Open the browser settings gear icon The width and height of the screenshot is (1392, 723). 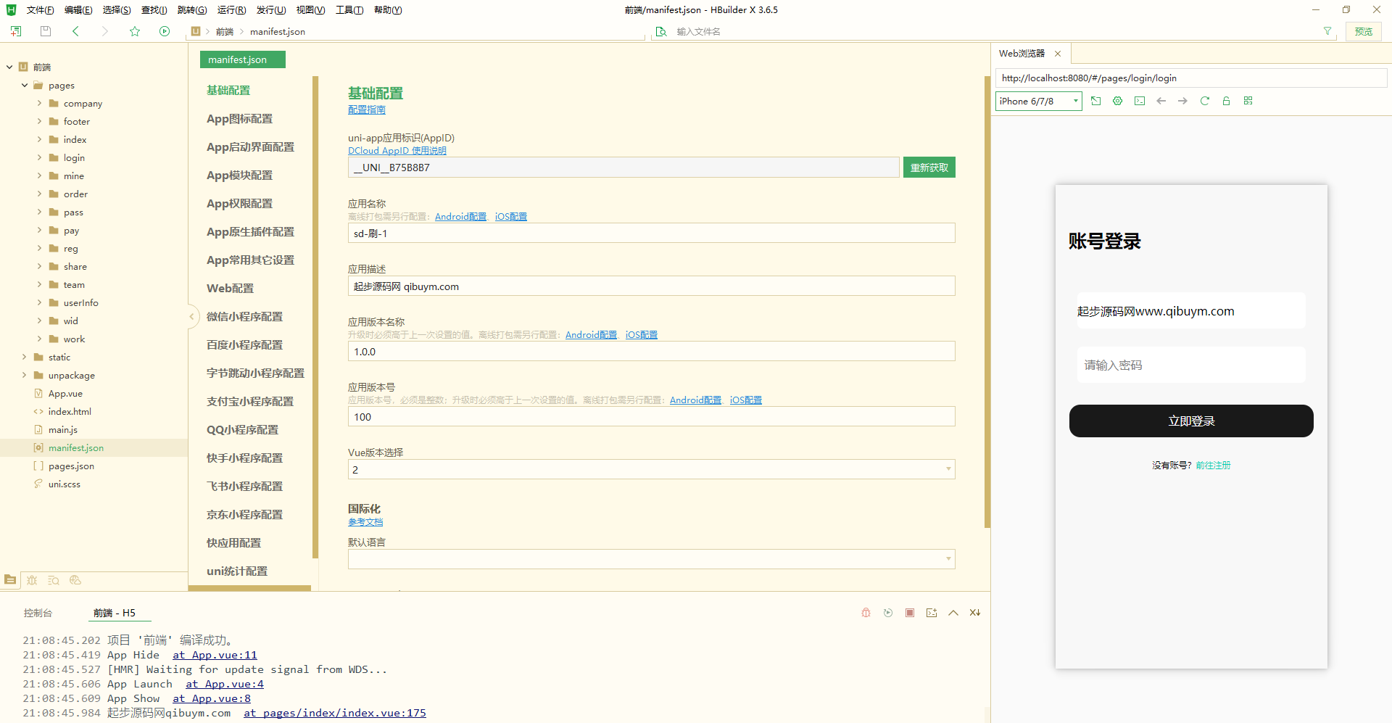point(1117,101)
